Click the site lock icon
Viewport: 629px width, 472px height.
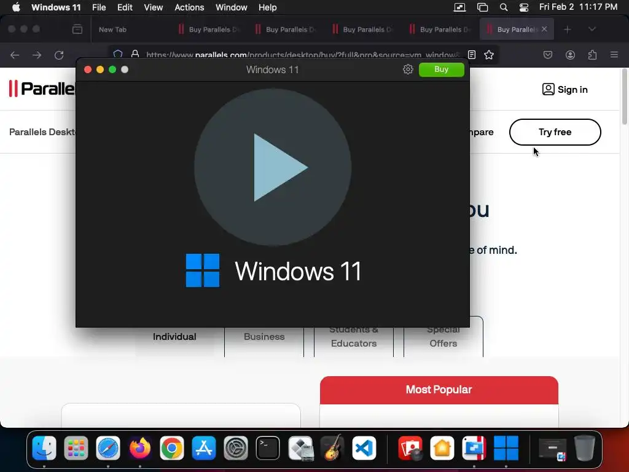click(135, 54)
